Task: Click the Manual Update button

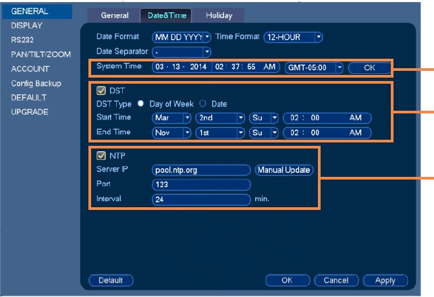Action: [285, 170]
